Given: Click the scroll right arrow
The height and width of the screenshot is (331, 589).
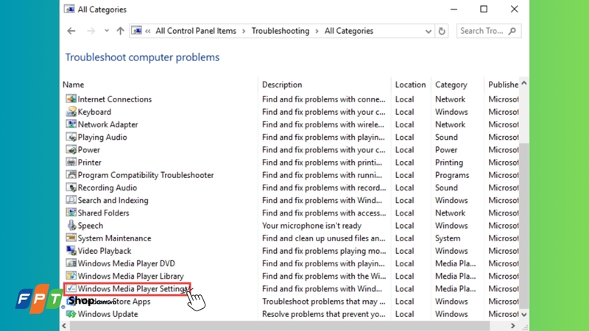Looking at the screenshot, I should coord(512,326).
